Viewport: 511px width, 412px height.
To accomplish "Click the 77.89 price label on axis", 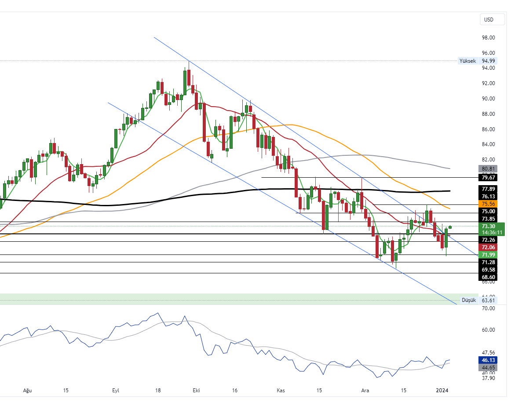I will tap(489, 189).
